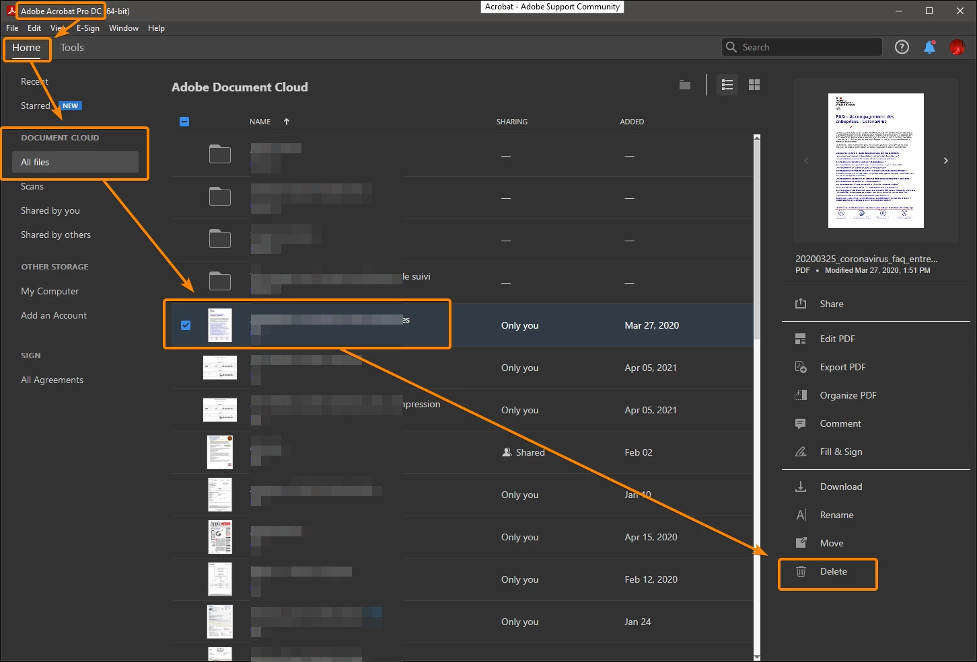Open the notifications bell

click(x=929, y=47)
